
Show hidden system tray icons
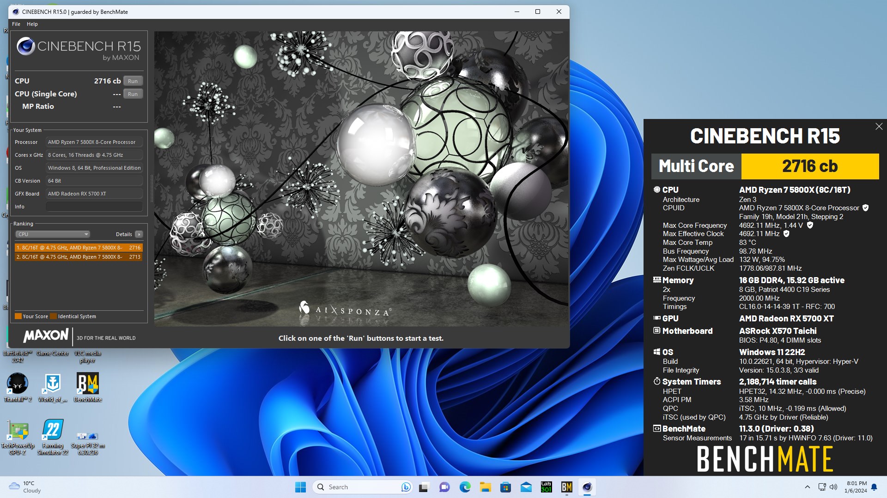(x=808, y=487)
